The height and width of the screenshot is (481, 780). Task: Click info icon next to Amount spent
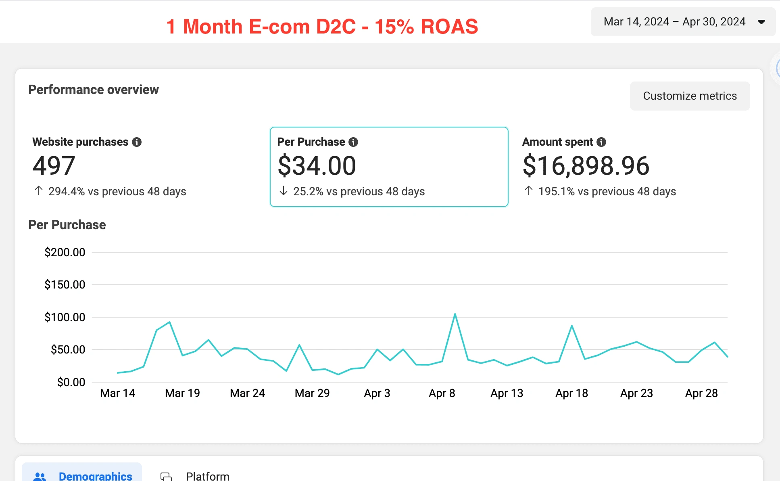coord(601,142)
